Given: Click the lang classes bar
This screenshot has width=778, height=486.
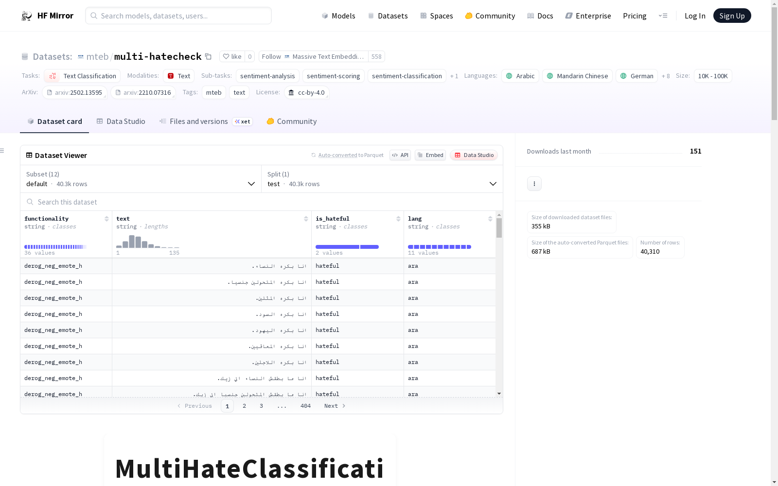Looking at the screenshot, I should pos(440,247).
